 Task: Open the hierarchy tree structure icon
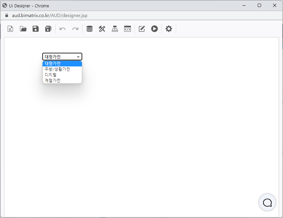click(x=115, y=29)
